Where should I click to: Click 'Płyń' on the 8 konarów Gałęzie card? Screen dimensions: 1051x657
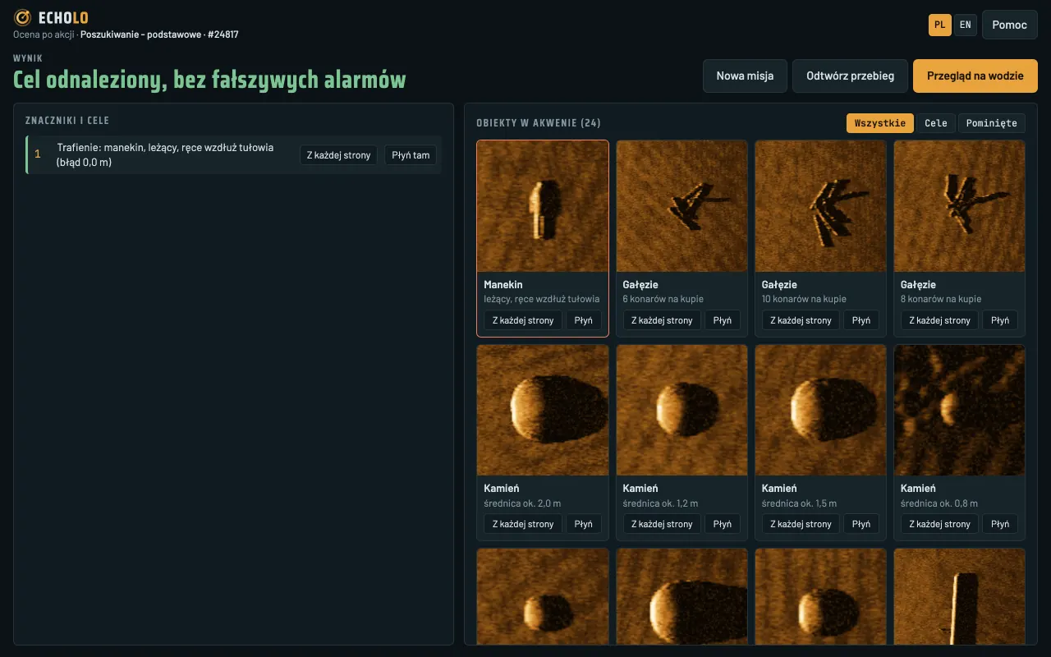pyautogui.click(x=1000, y=320)
